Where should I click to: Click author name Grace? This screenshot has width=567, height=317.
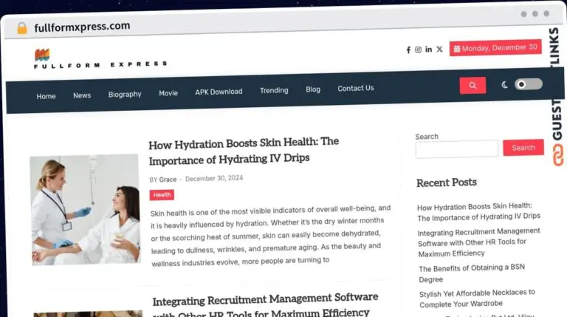pyautogui.click(x=168, y=180)
